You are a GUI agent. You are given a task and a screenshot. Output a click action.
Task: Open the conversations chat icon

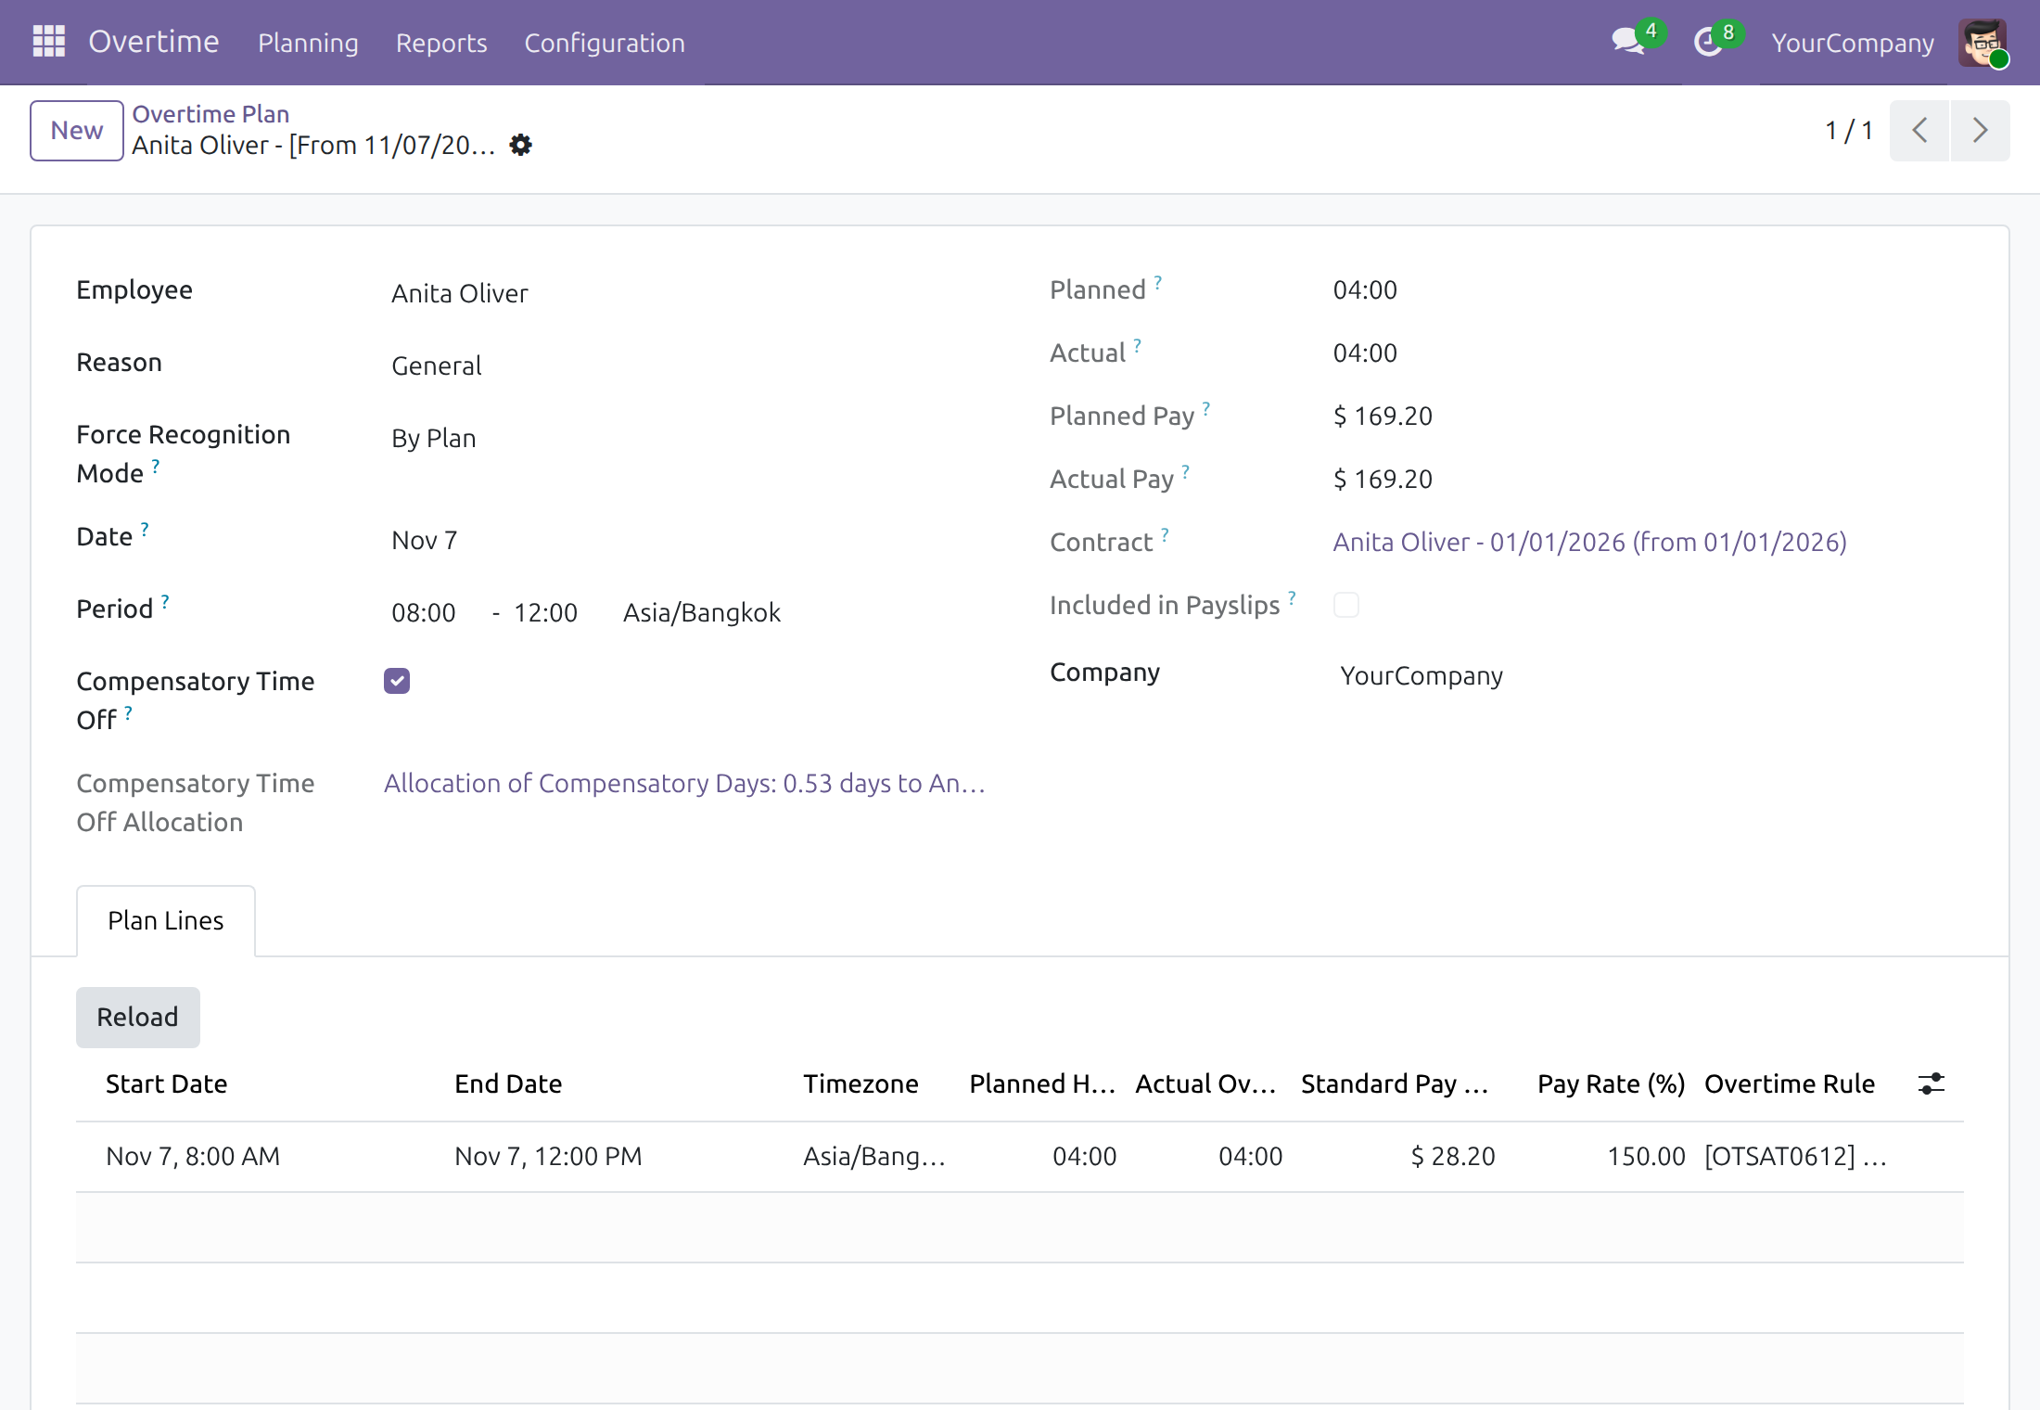[1628, 42]
